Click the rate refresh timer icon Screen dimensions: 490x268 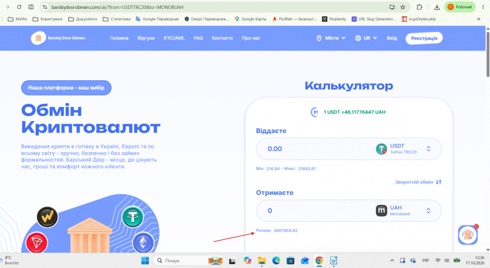point(315,112)
